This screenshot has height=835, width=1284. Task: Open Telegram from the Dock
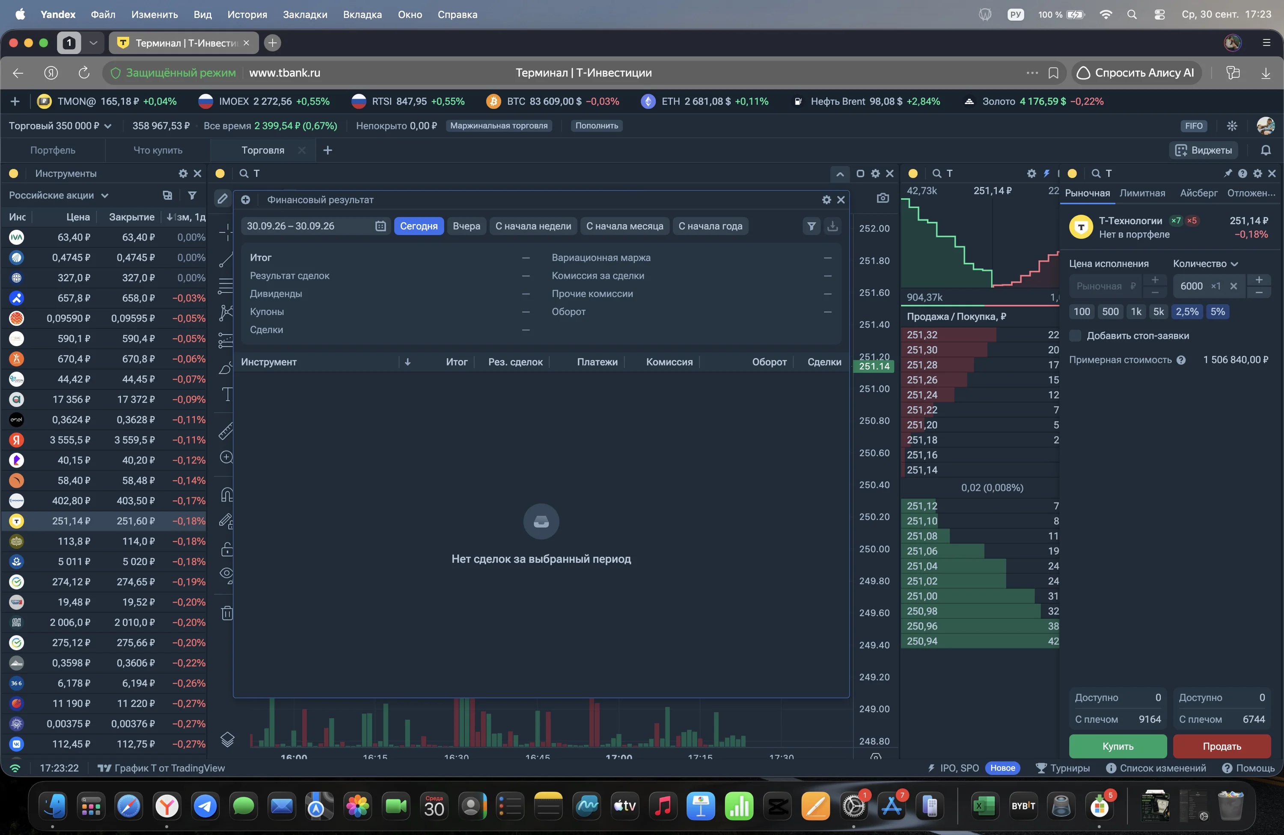205,806
